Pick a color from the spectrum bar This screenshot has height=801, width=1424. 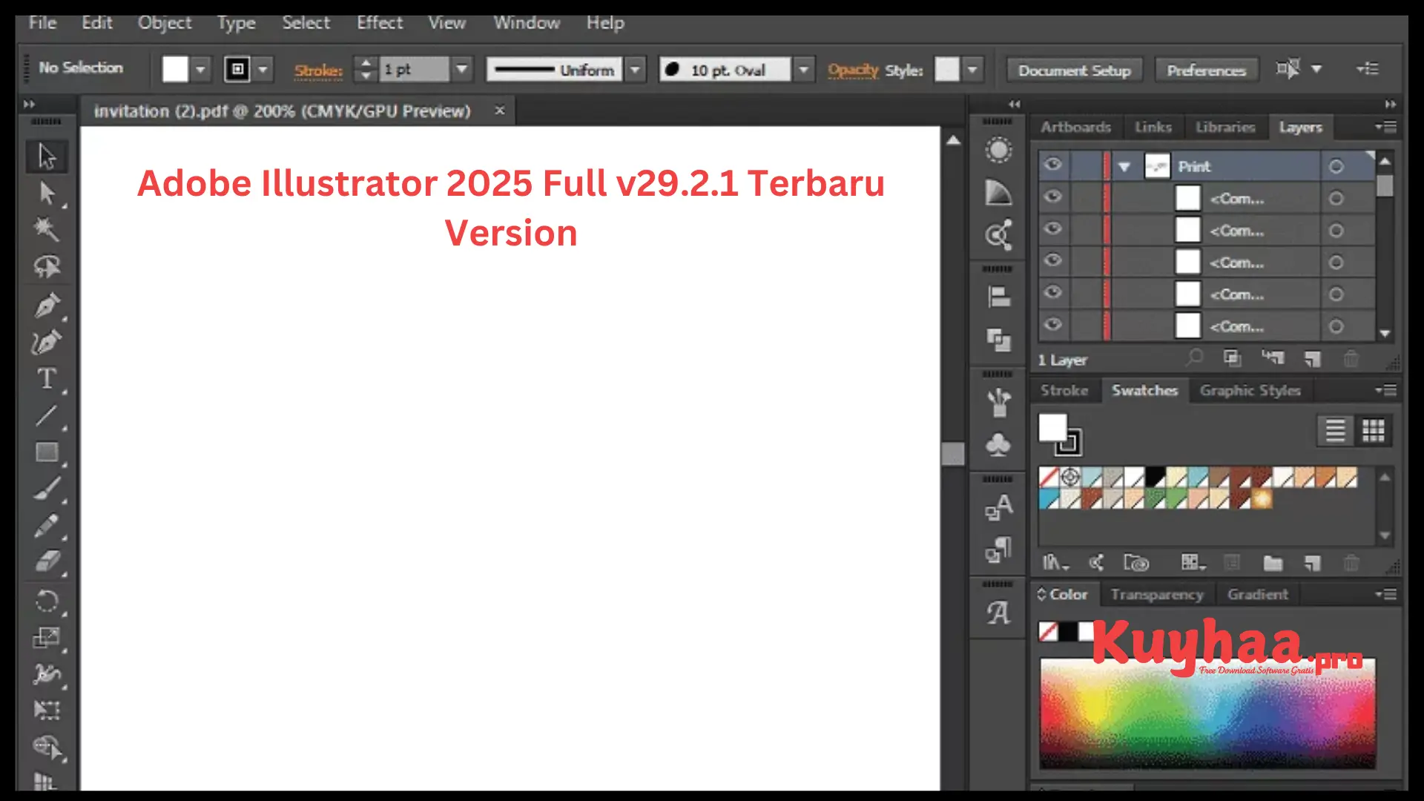[1207, 712]
